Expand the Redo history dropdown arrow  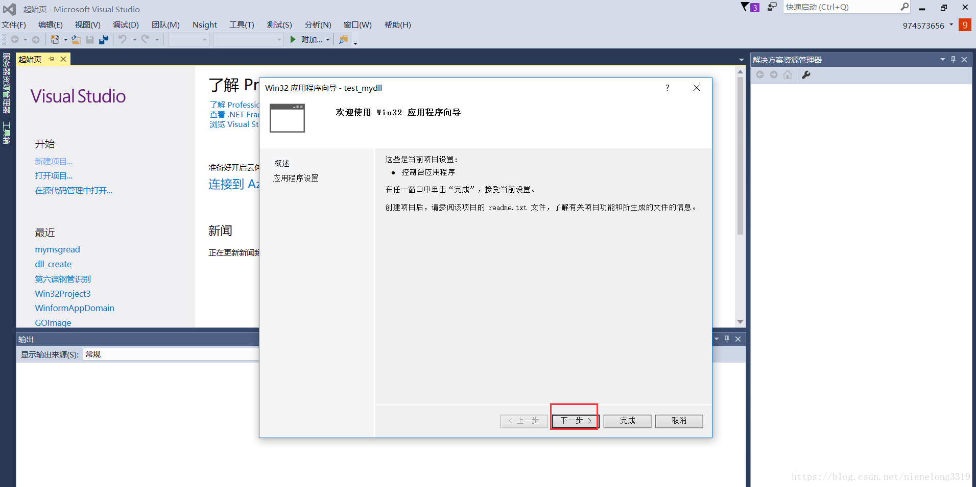coord(157,40)
